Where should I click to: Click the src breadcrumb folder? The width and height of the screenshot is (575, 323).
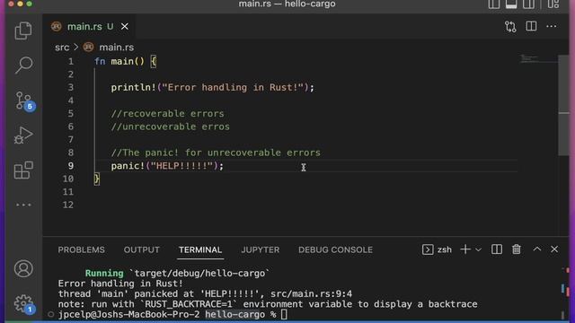click(62, 48)
